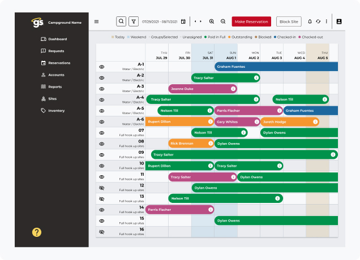Click the Block Site button
The image size is (360, 260).
click(289, 21)
